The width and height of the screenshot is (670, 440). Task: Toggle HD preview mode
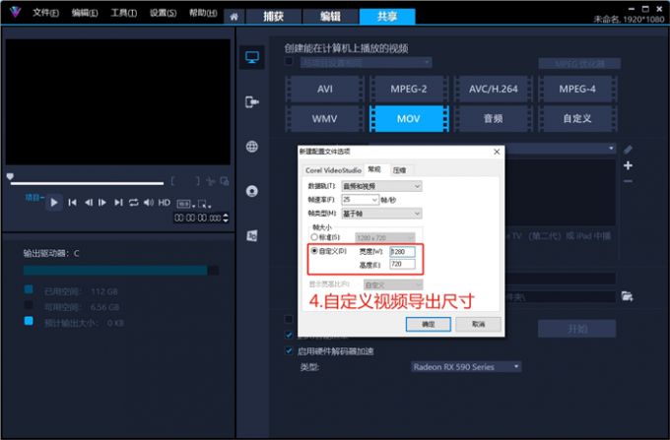165,203
